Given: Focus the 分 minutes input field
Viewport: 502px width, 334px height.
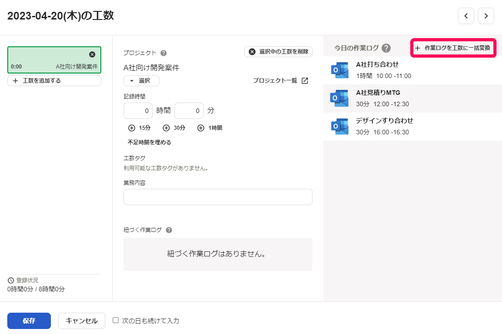Looking at the screenshot, I should pyautogui.click(x=189, y=111).
